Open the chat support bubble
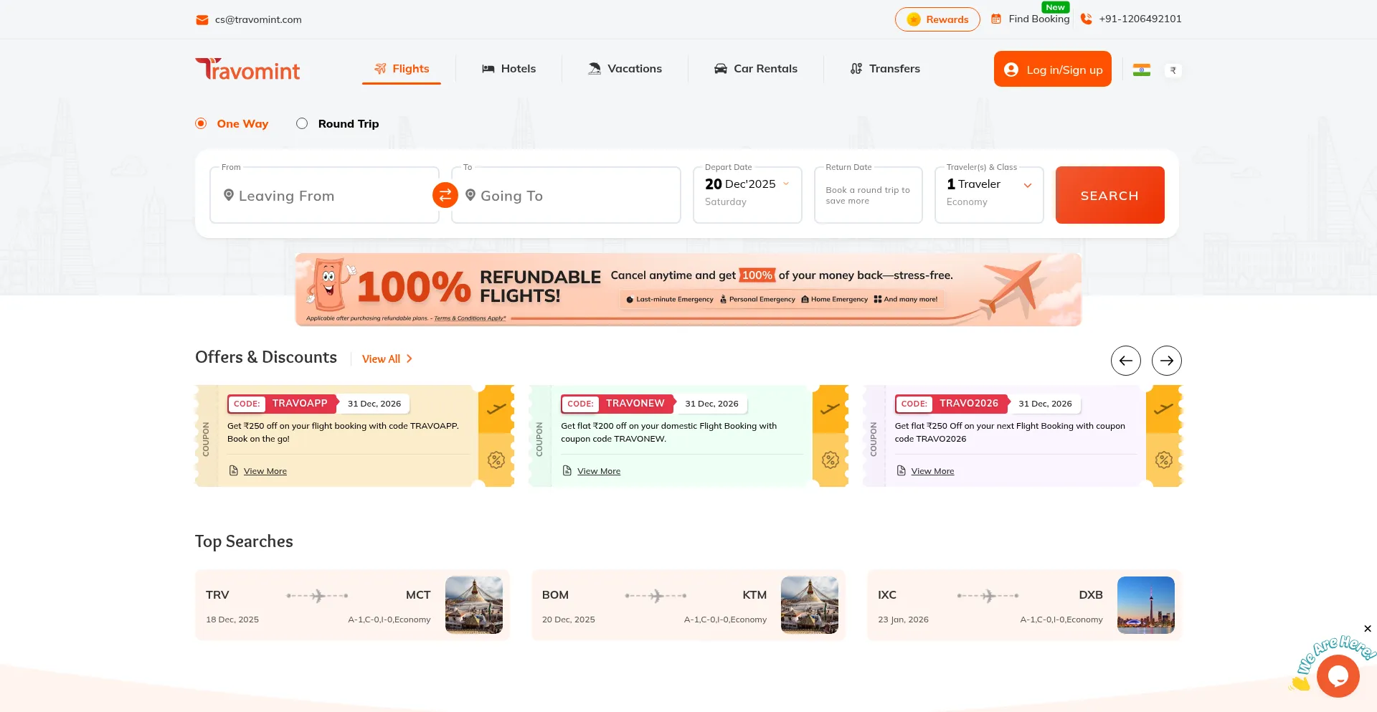1377x712 pixels. (1338, 675)
